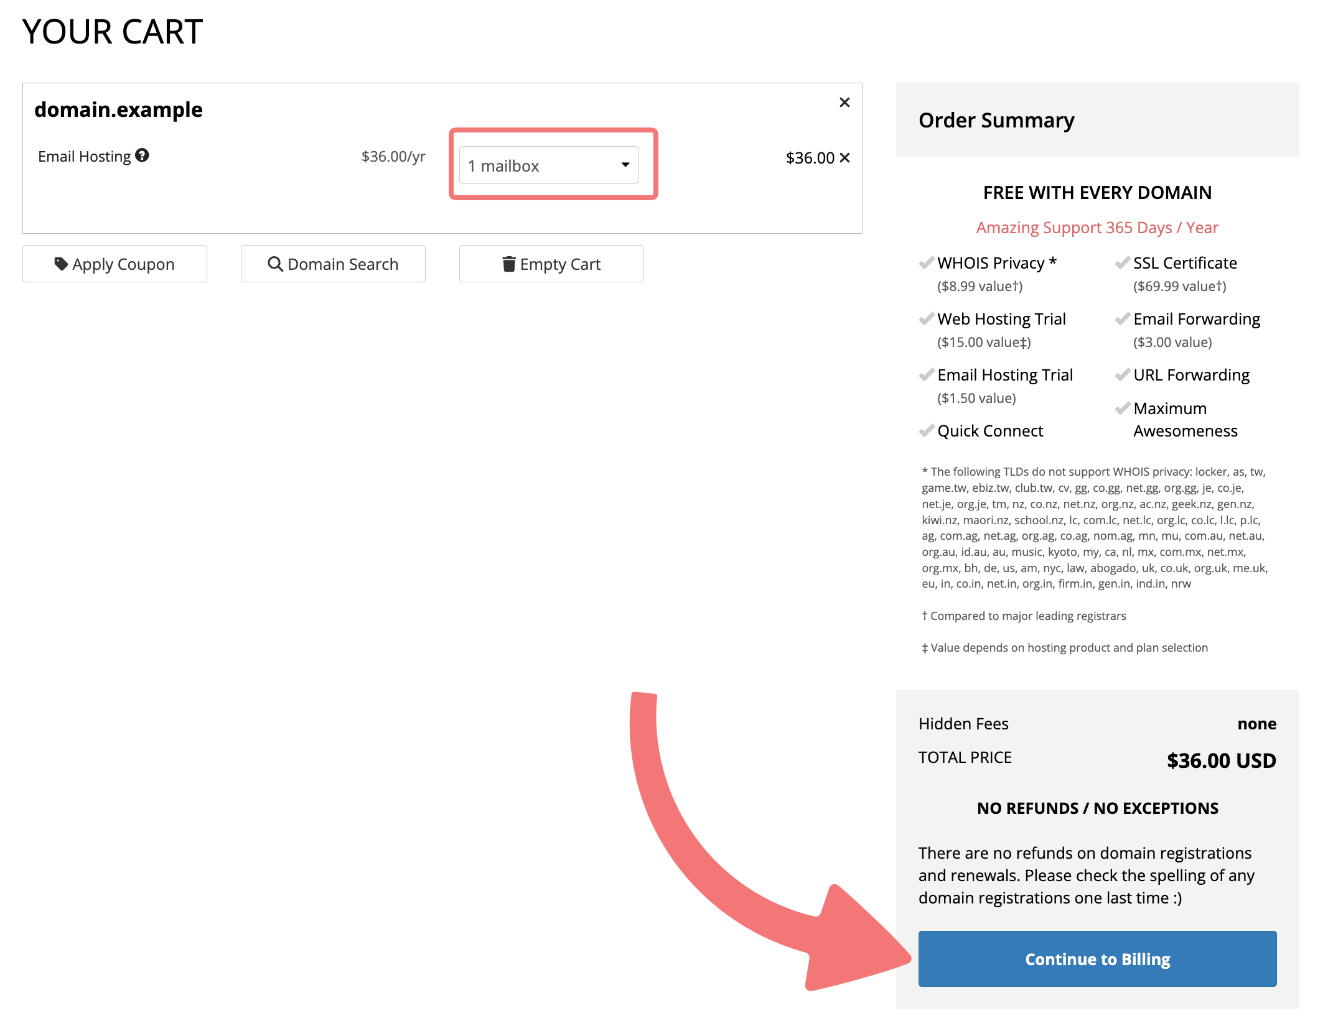1328x1021 pixels.
Task: Click the magnifier icon on Domain Search
Action: click(x=275, y=264)
